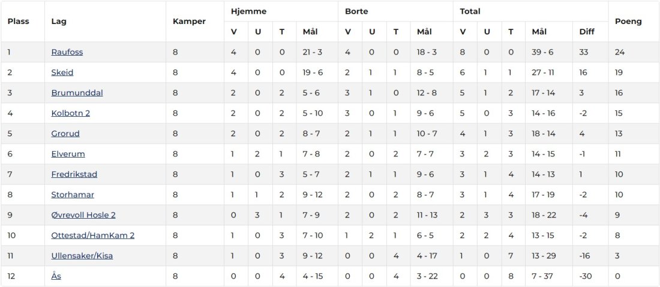Click the Lag column header
This screenshot has height=287, width=660.
(59, 22)
